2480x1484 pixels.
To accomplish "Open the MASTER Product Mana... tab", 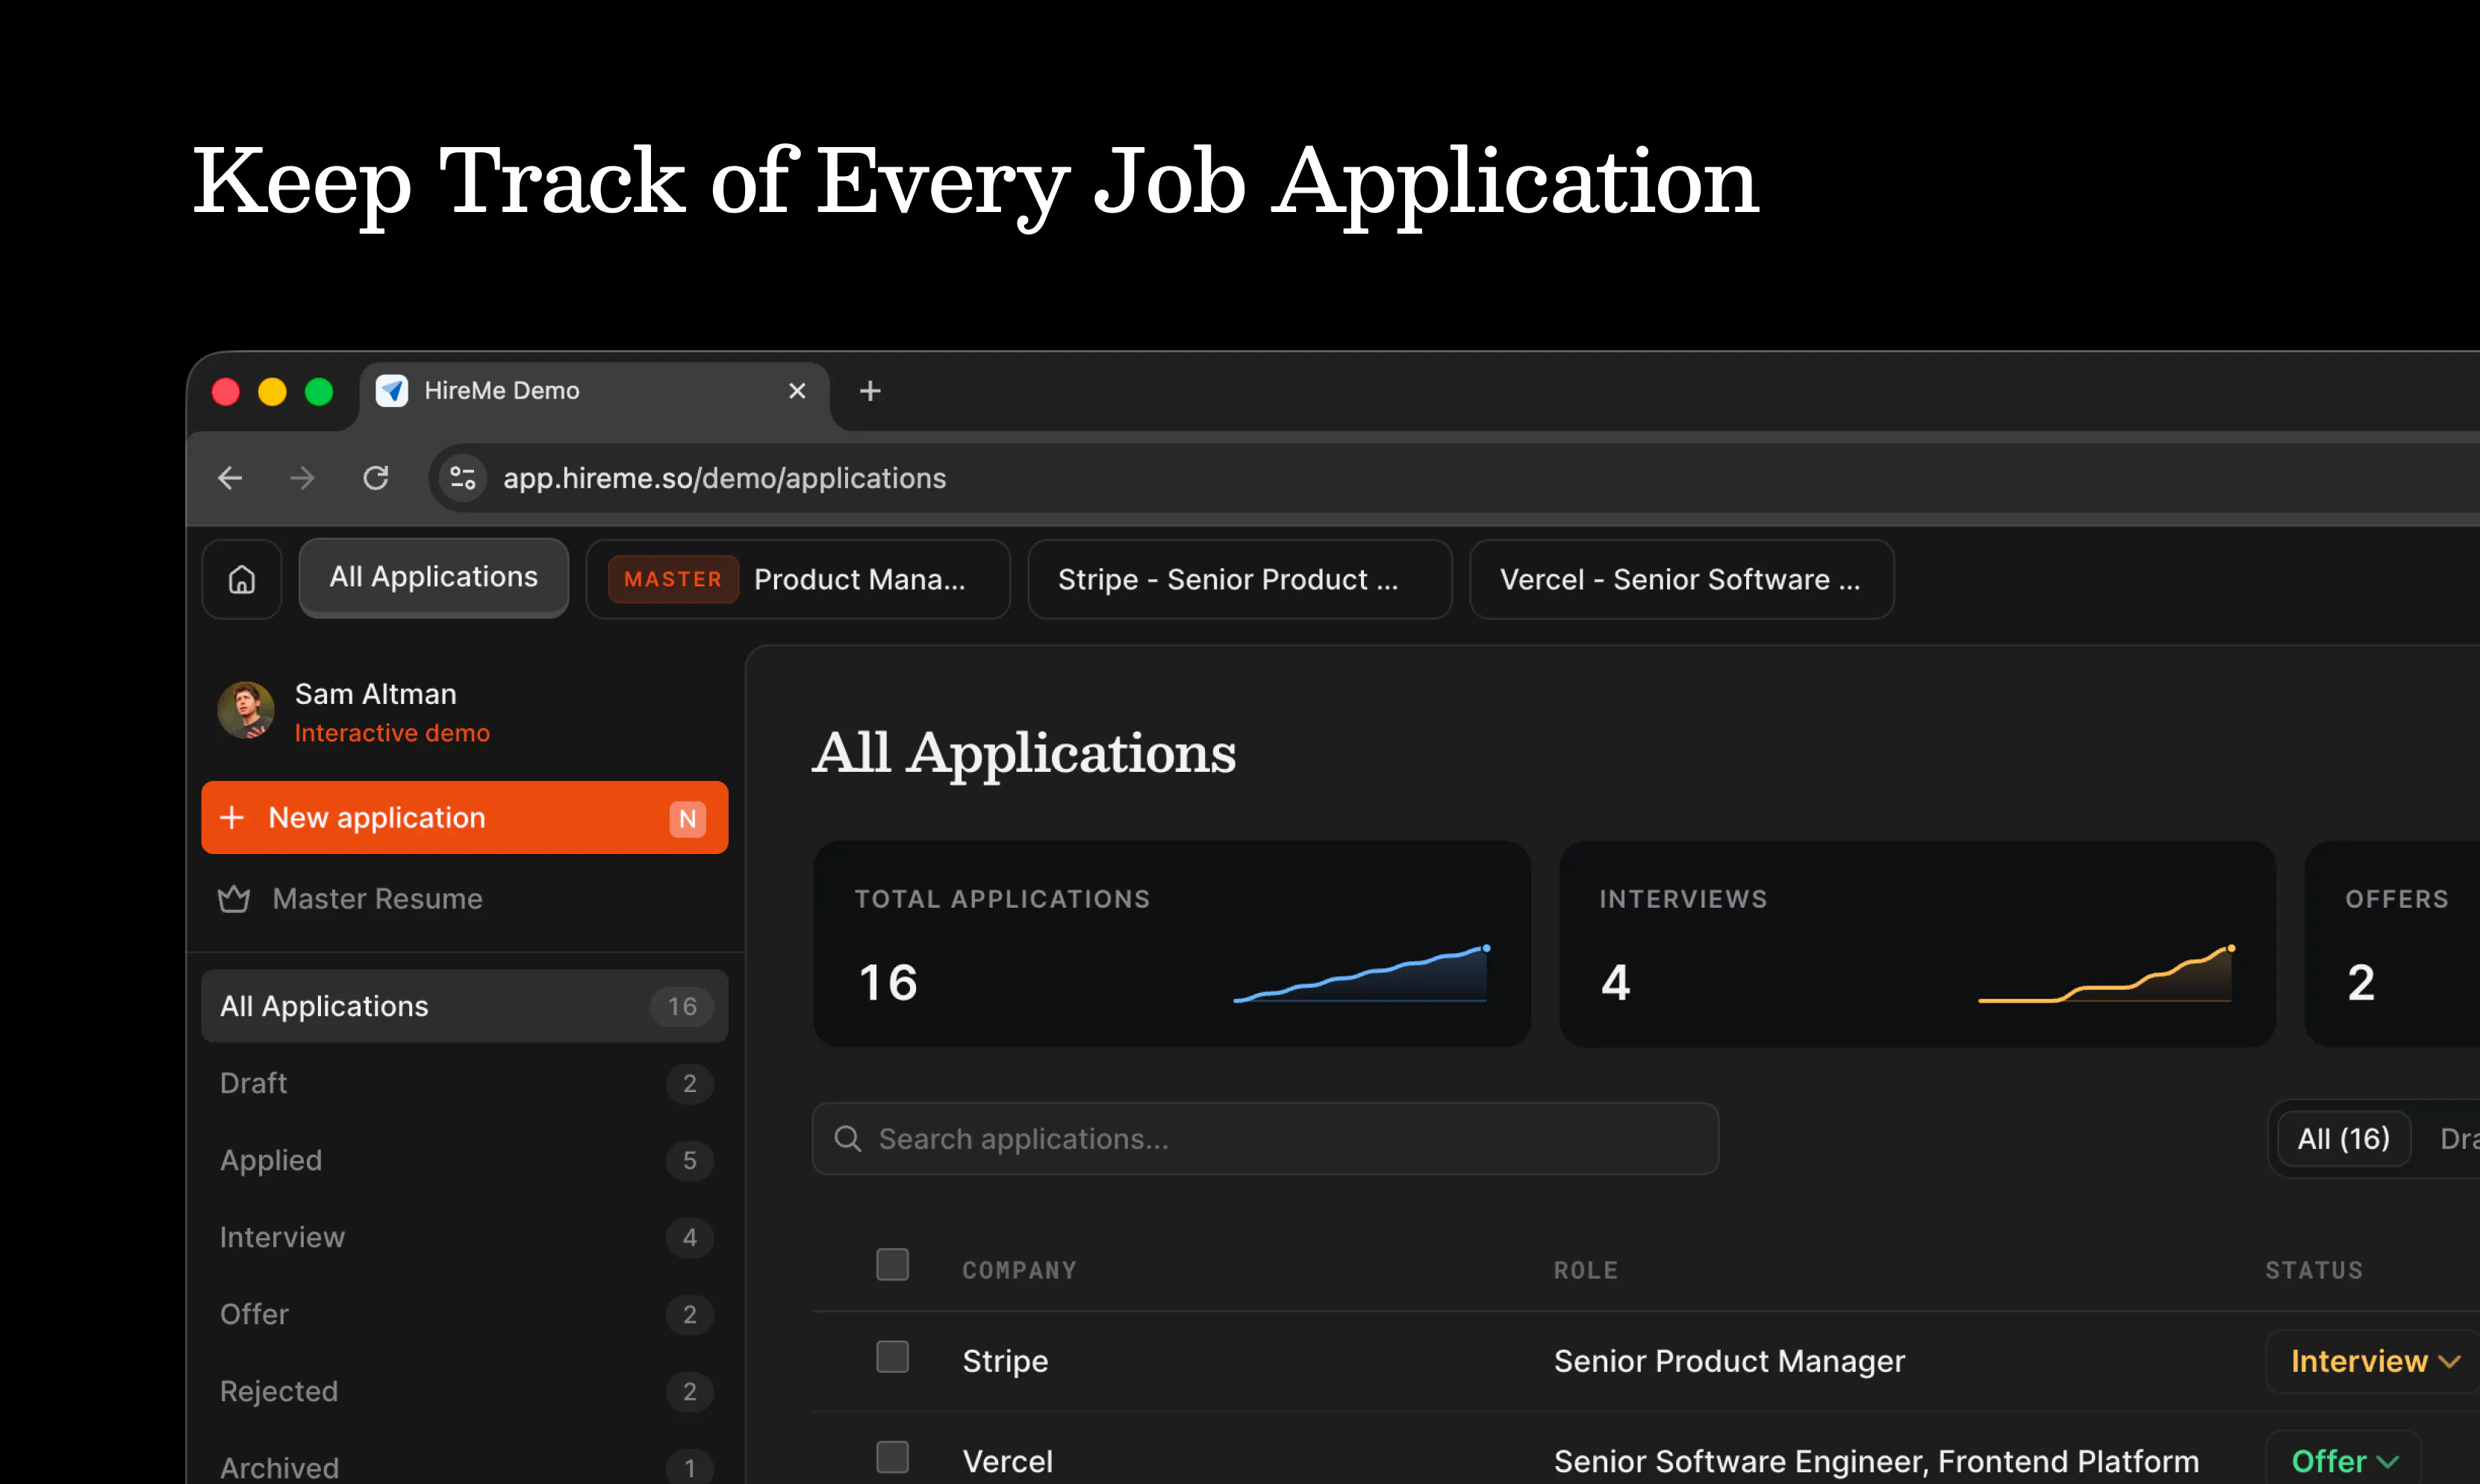I will click(798, 579).
